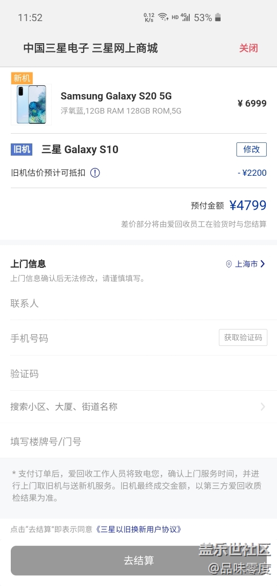Focus the 手机号码 phone number field
Viewport: 277px width, 586px height.
point(112,338)
